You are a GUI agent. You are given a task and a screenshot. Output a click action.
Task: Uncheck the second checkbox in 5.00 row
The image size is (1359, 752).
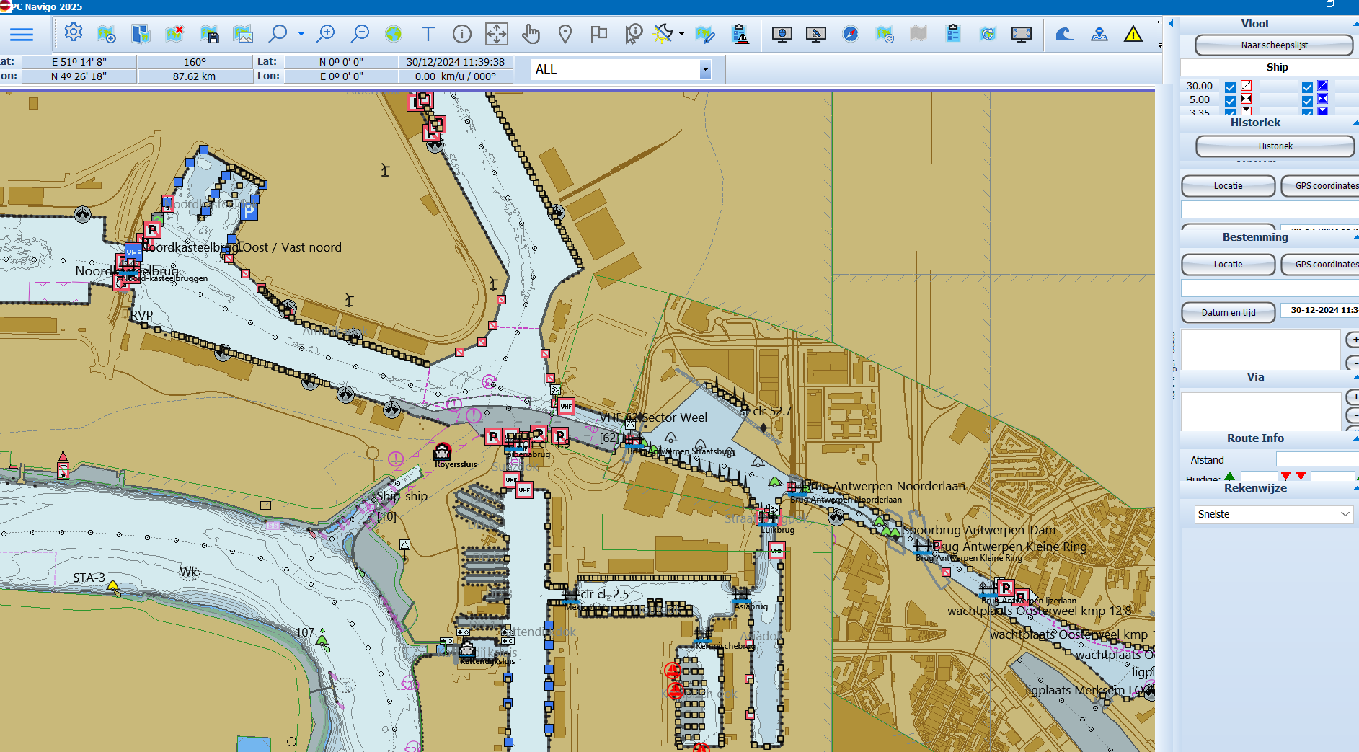click(x=1307, y=100)
